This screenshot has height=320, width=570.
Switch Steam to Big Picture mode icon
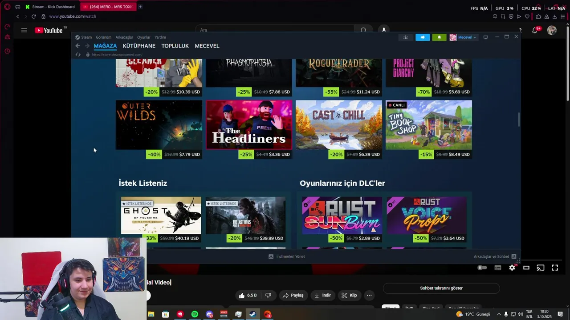pos(486,37)
